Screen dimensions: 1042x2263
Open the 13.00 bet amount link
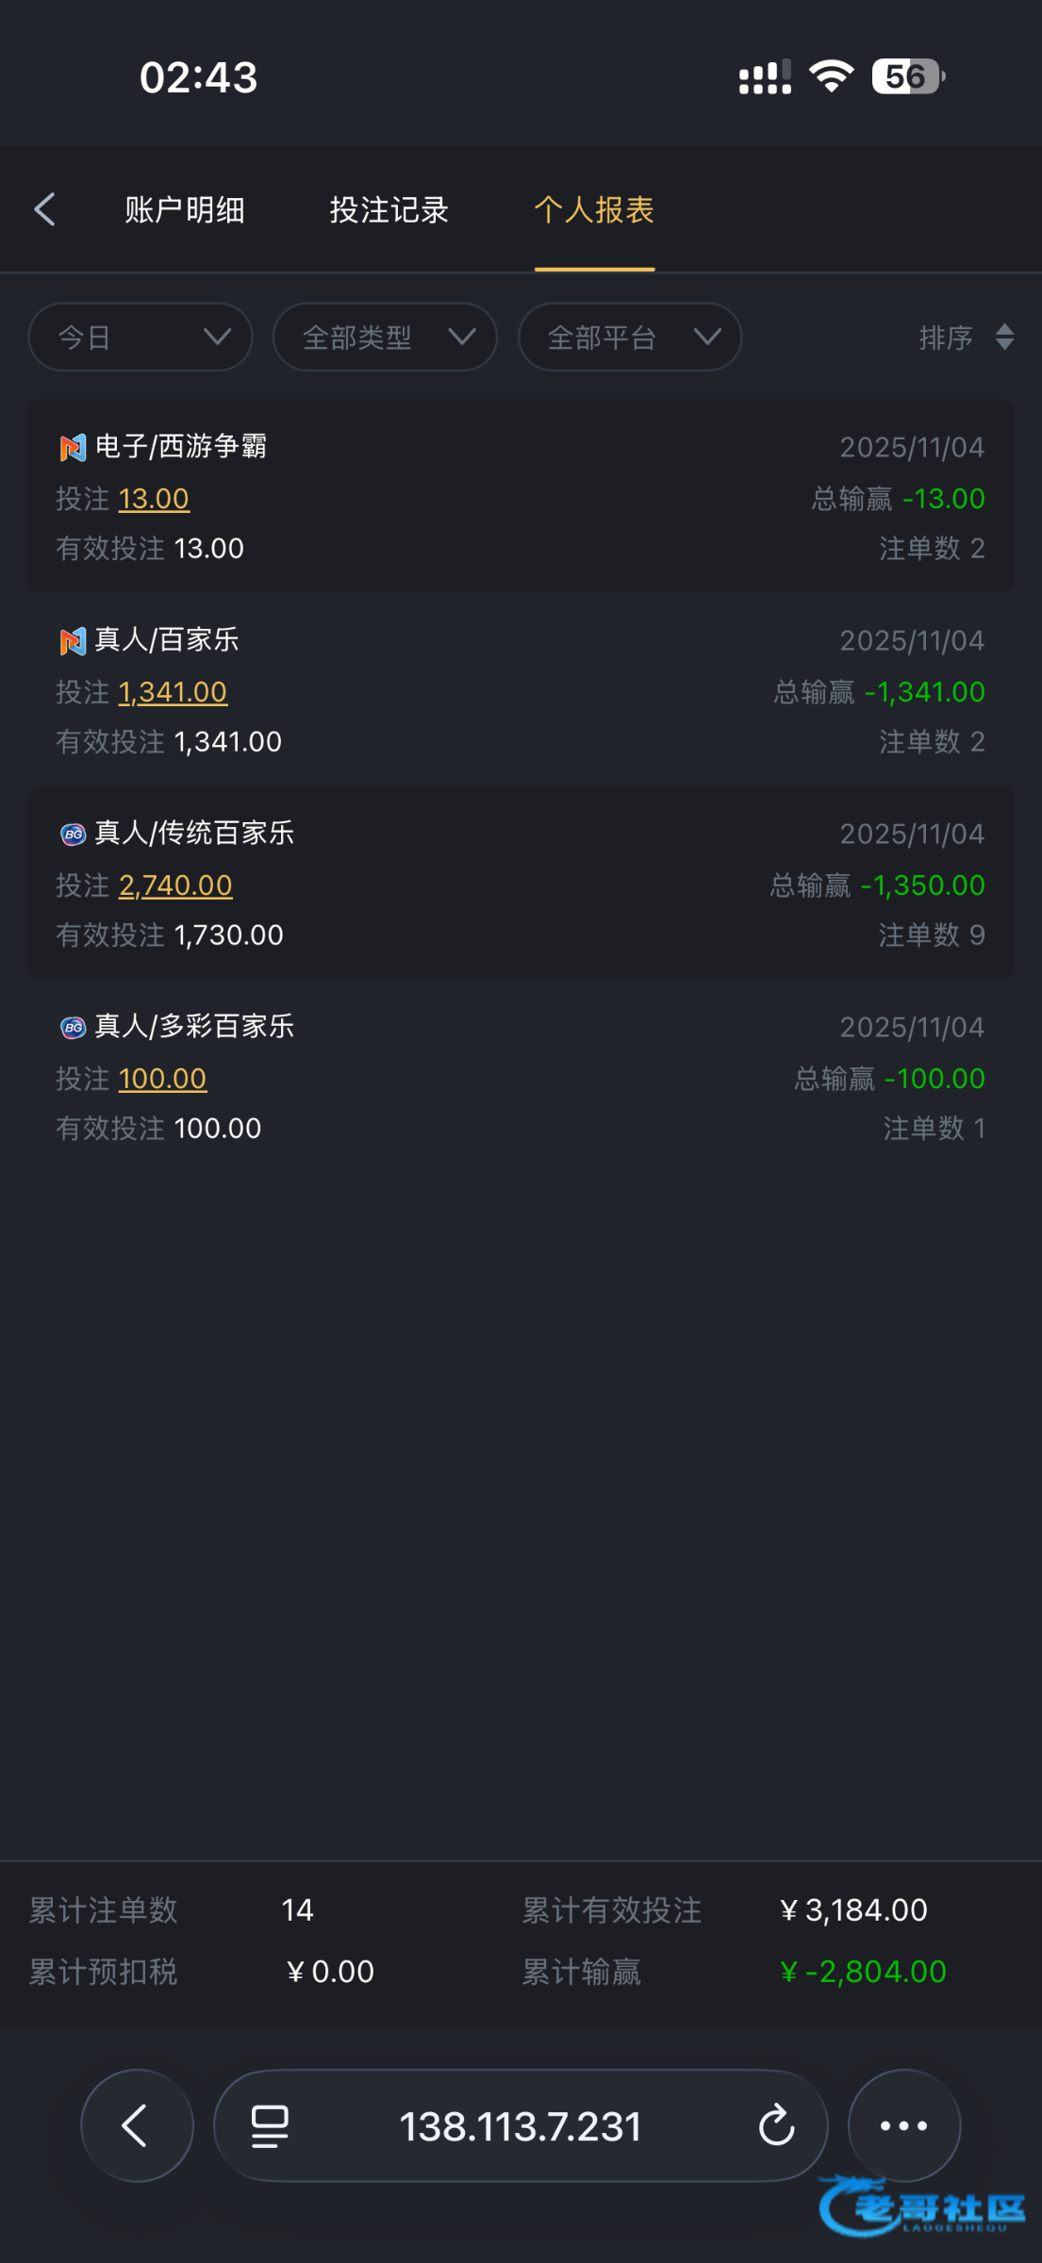(x=154, y=499)
